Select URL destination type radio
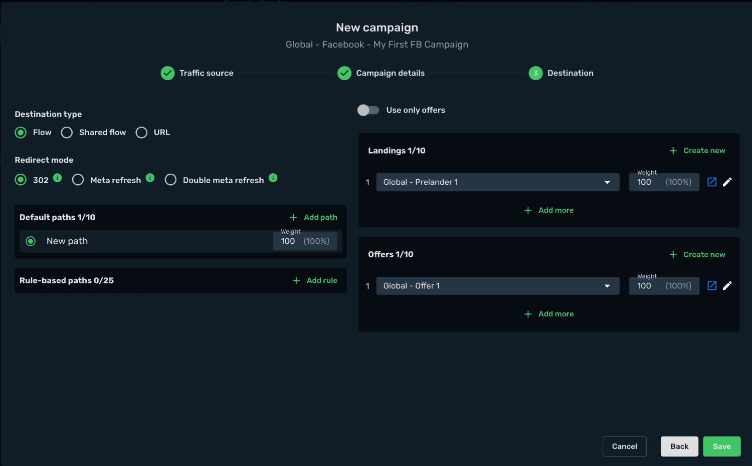752x466 pixels. pos(141,133)
